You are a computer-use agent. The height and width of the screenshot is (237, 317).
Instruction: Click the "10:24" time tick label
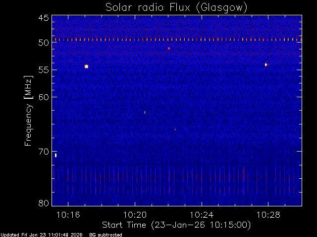tap(202, 215)
